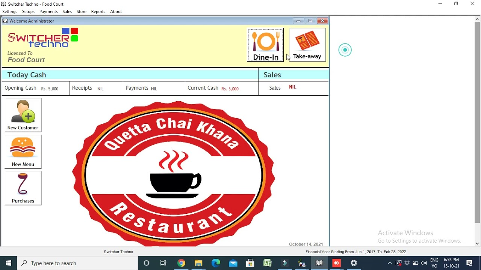Launch Microsoft Edge from the taskbar
The width and height of the screenshot is (481, 270).
click(216, 263)
